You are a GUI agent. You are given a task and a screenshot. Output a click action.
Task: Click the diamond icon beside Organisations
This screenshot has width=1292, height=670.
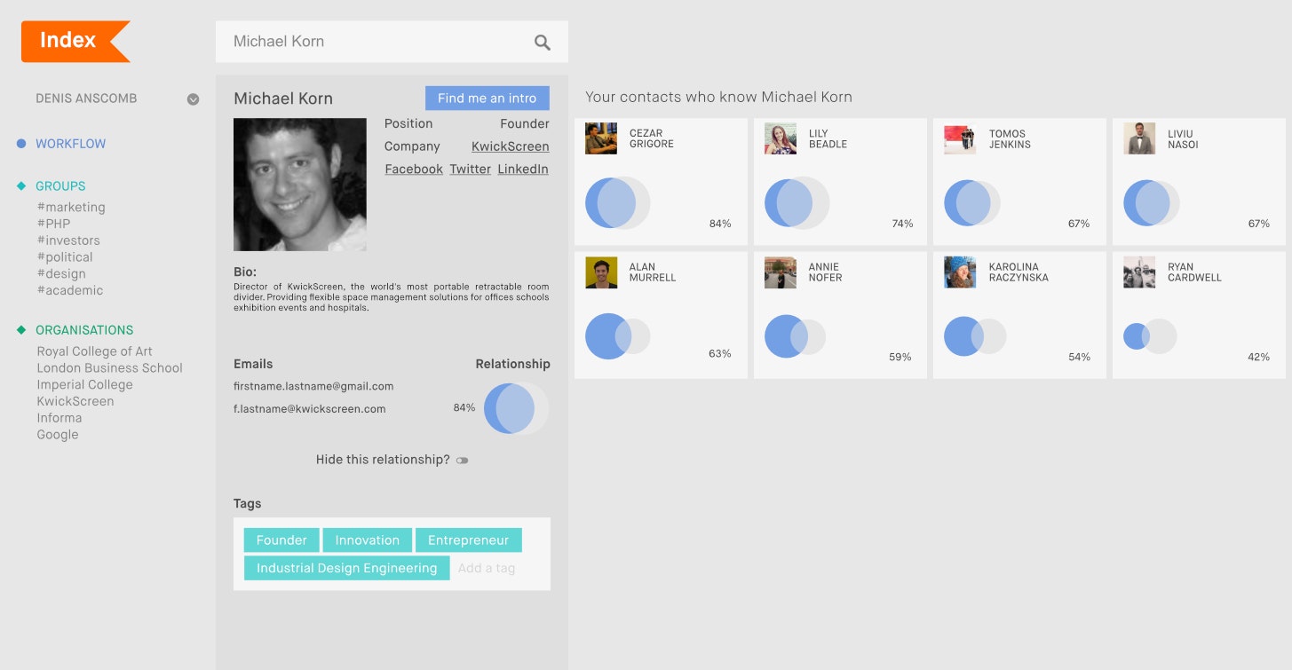pos(21,330)
